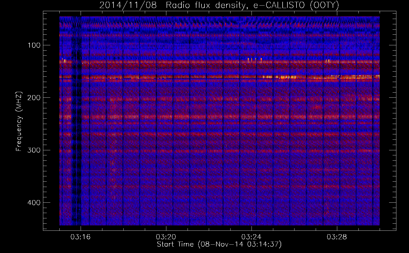Click the 03:24 time tick label
The image size is (409, 253).
tap(252, 237)
